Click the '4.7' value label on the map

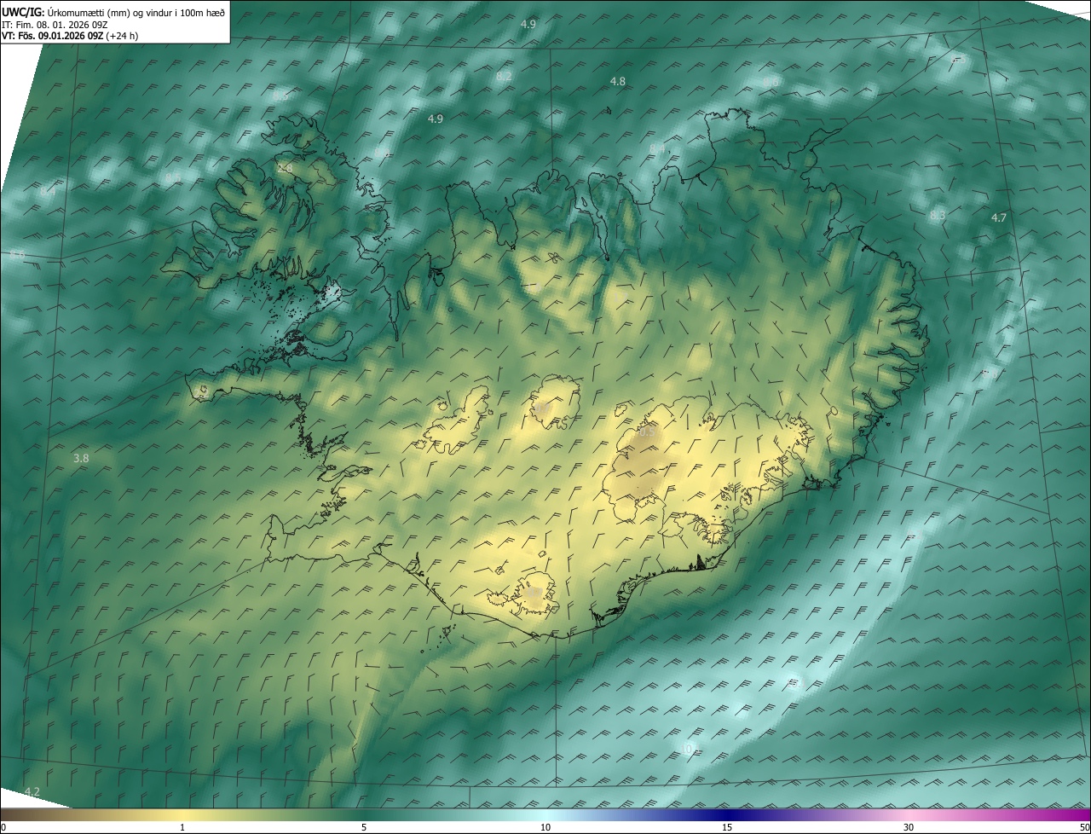[999, 218]
